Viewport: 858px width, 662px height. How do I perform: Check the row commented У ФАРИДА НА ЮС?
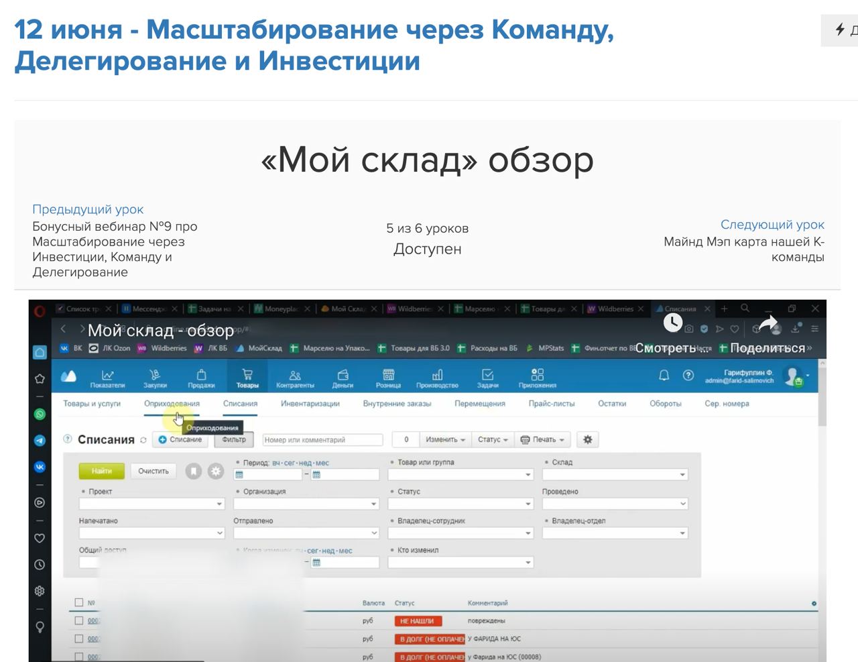click(x=79, y=639)
